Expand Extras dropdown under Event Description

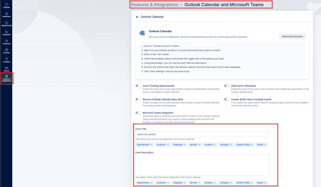pos(262,183)
